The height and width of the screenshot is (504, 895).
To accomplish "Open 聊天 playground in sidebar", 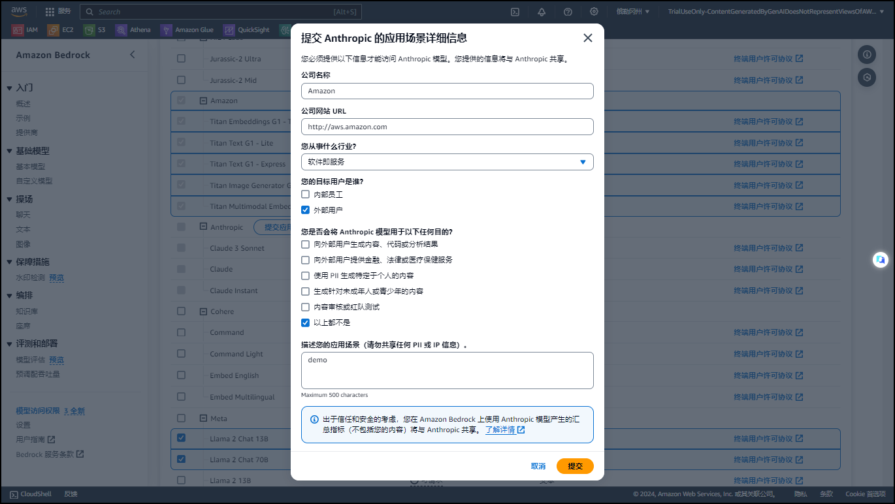I will coord(23,215).
